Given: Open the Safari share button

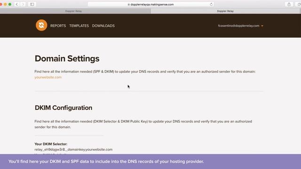Looking at the screenshot, I should [x=289, y=4].
